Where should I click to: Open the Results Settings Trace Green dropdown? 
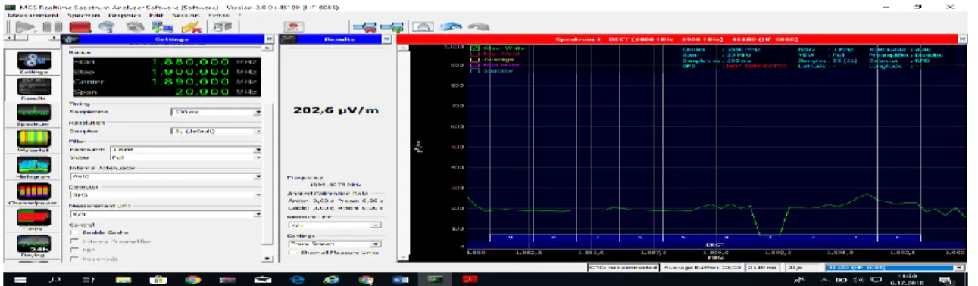coord(335,244)
